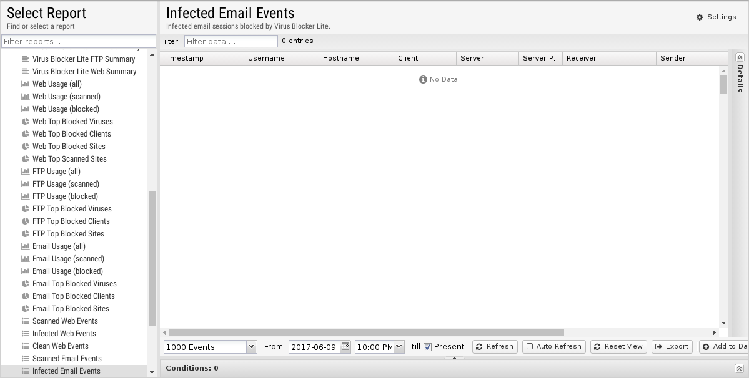The image size is (749, 378).
Task: Click chart icon beside FTP Usage (all)
Action: 26,171
